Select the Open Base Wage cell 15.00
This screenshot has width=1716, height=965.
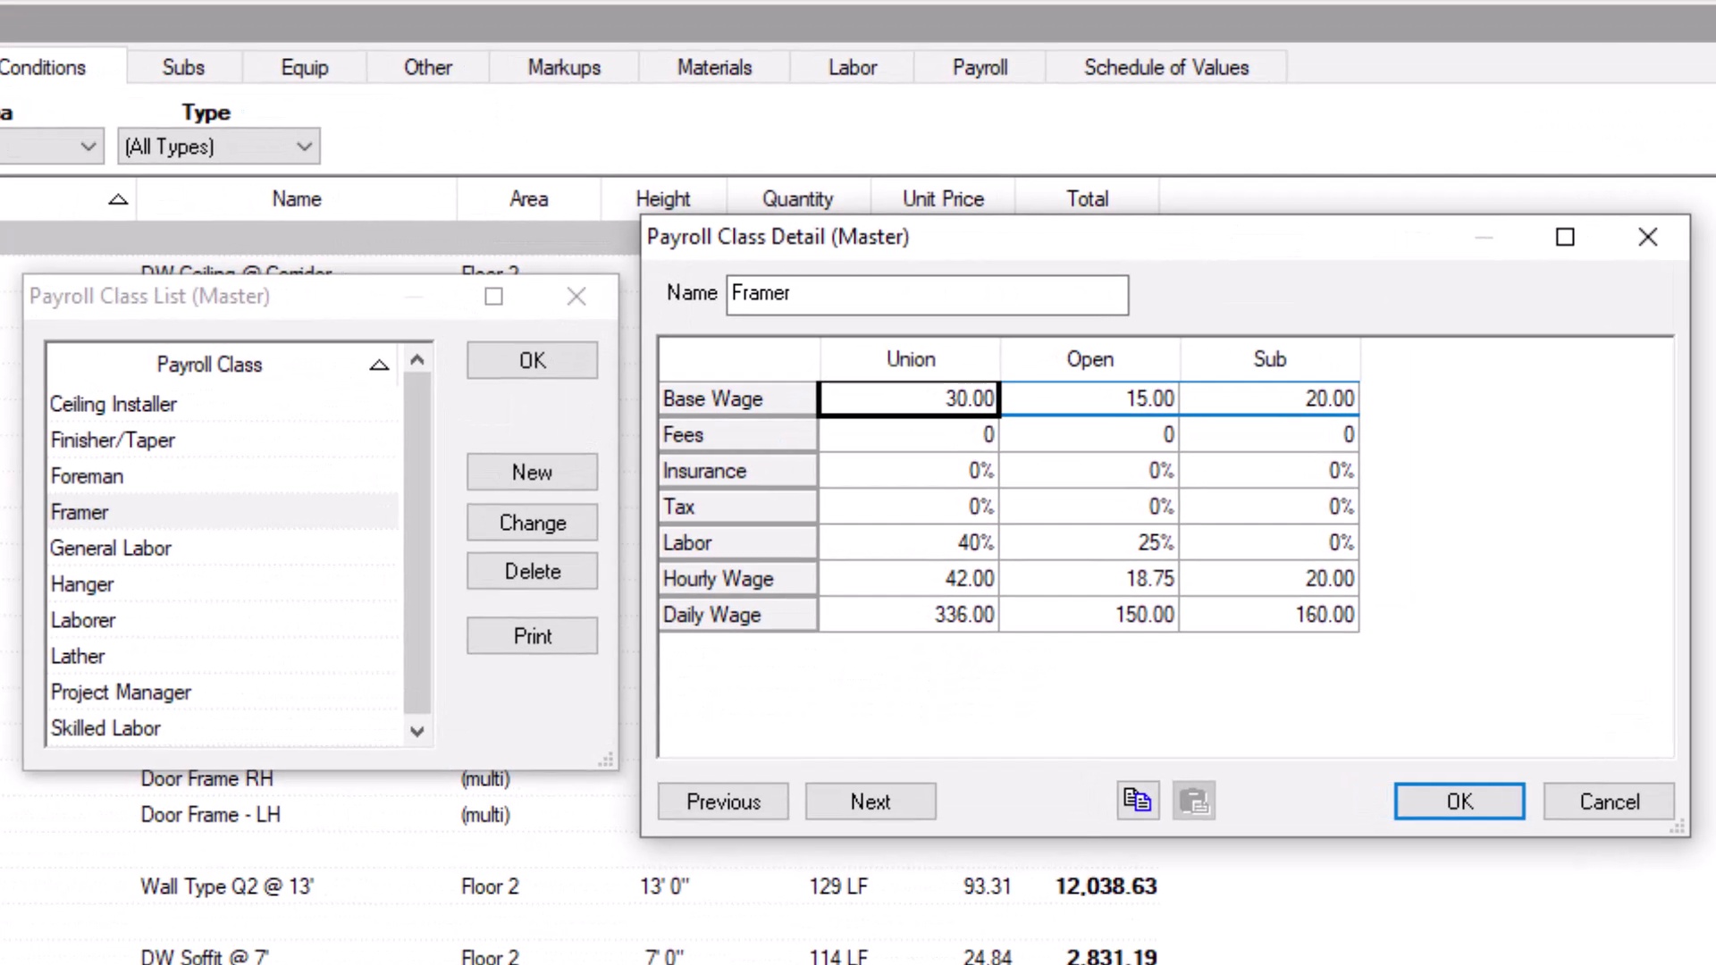click(1089, 399)
